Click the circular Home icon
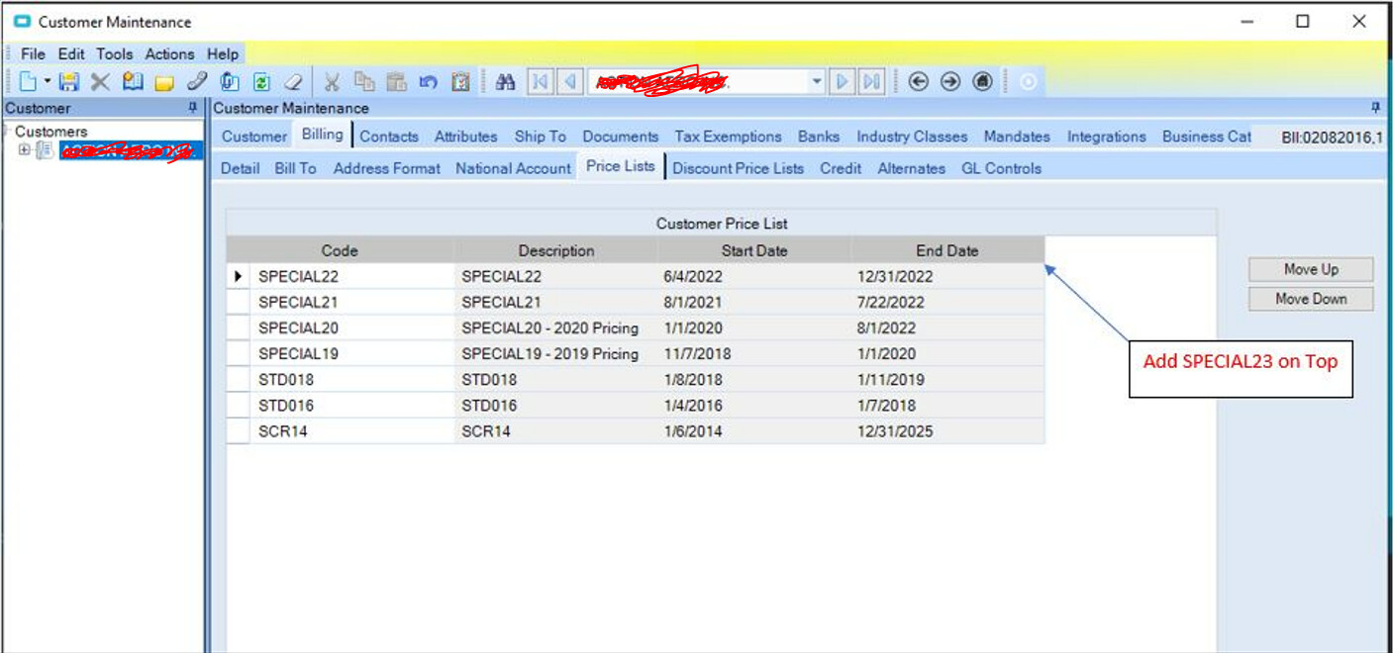This screenshot has width=1393, height=653. 982,82
